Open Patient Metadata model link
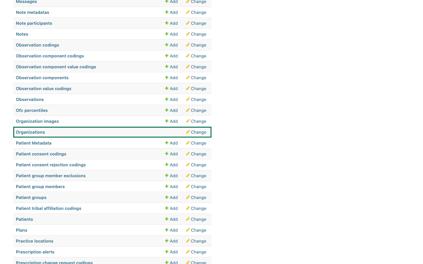The image size is (423, 264). pos(34,143)
